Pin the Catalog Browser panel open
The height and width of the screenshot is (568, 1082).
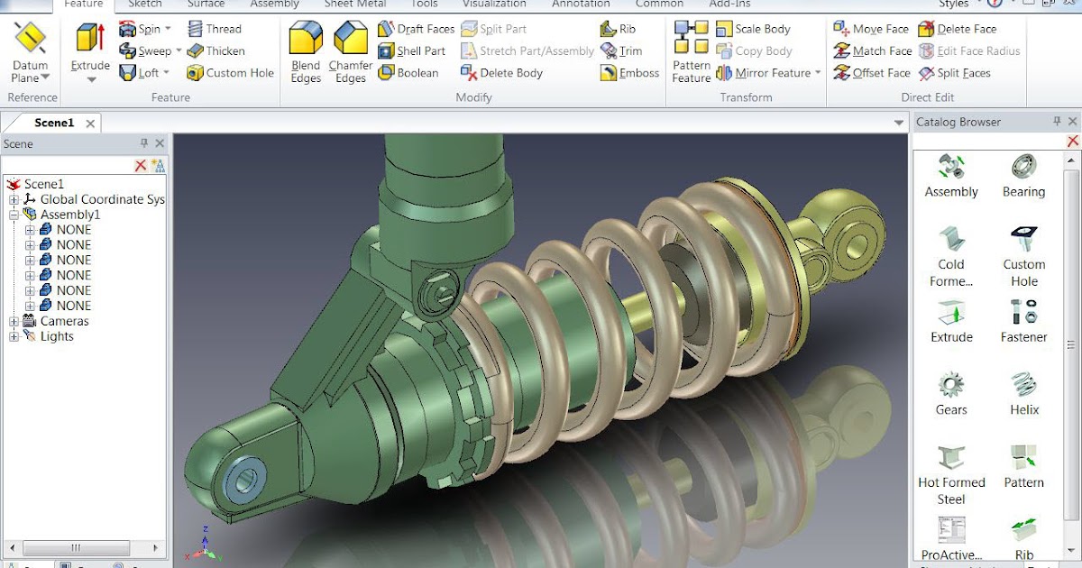(1055, 121)
